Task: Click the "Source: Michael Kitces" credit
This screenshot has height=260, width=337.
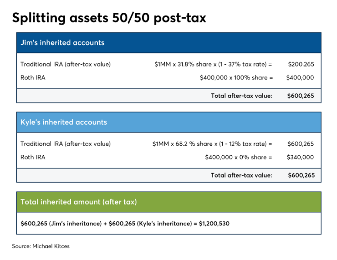Action: [41, 246]
